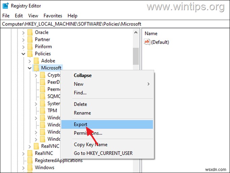This screenshot has height=173, width=230.
Task: Choose Export from the context menu
Action: point(107,124)
